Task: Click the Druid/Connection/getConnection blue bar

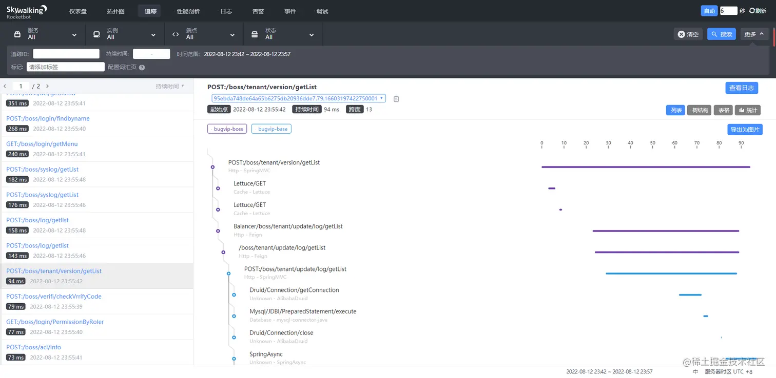Action: [x=690, y=295]
